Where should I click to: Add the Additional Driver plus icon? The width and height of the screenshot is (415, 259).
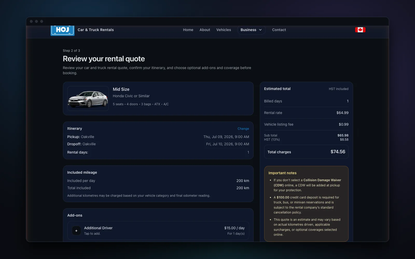click(x=76, y=231)
